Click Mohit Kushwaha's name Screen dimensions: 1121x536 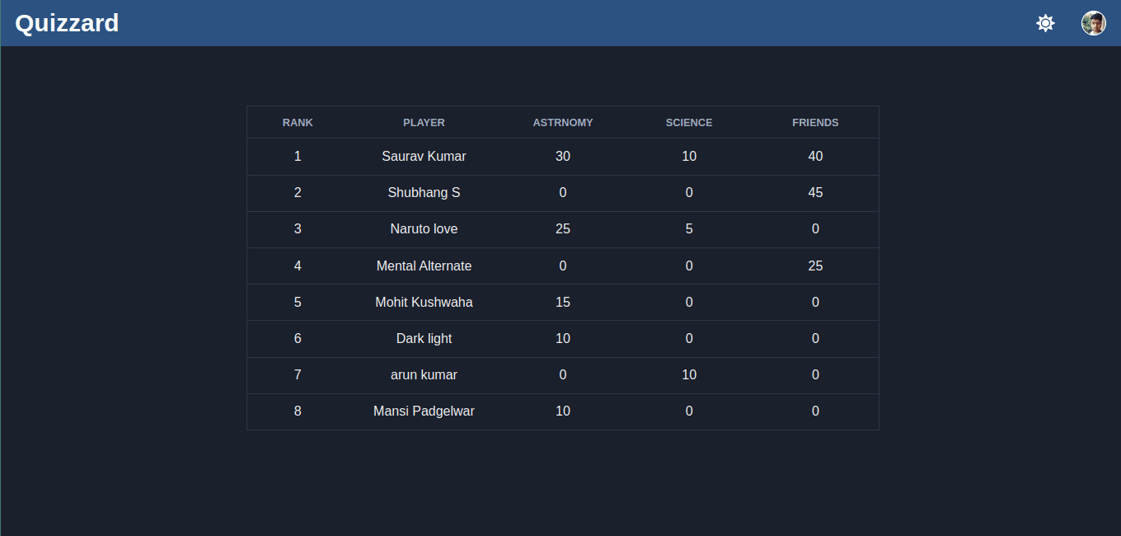pos(424,302)
